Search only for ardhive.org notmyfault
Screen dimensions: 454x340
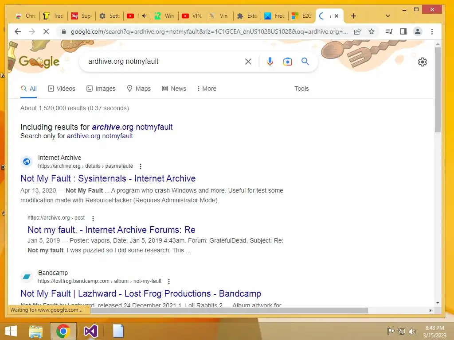coord(100,136)
